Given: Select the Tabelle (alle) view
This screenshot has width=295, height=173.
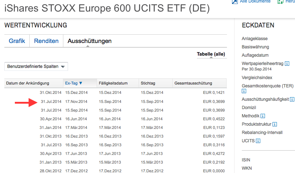Looking at the screenshot, I should (x=211, y=54).
